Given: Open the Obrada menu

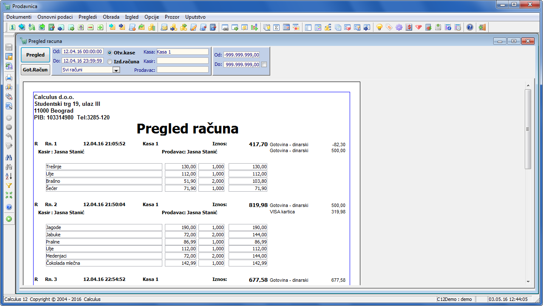Looking at the screenshot, I should click(111, 17).
